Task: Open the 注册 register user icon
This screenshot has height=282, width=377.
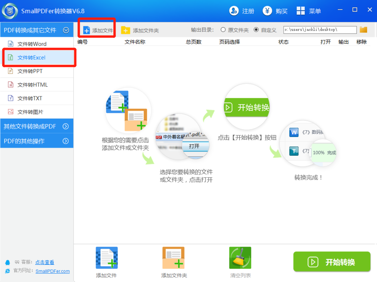Action: (x=234, y=11)
